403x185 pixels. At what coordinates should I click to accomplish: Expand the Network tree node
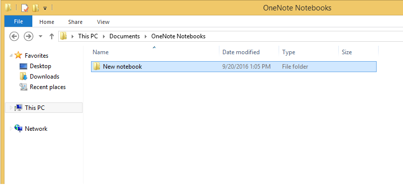pos(11,128)
